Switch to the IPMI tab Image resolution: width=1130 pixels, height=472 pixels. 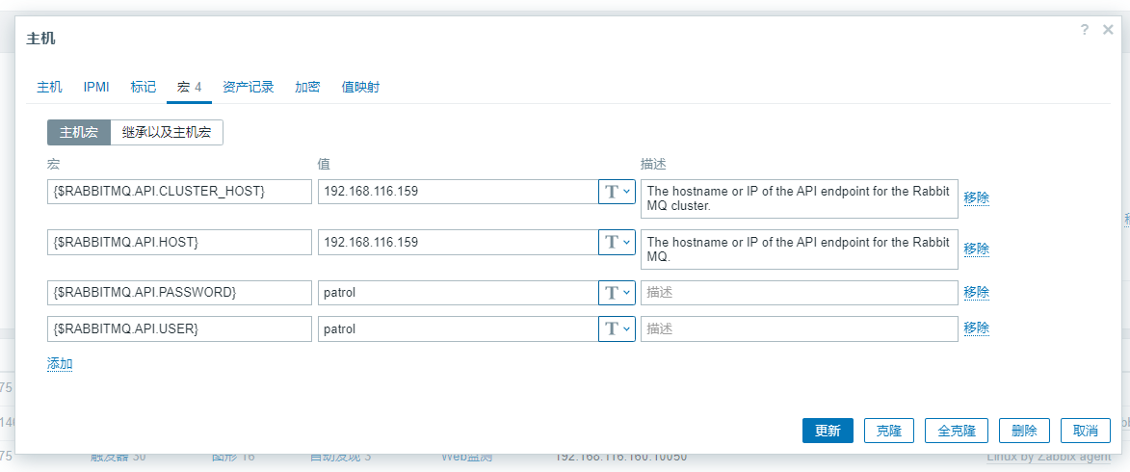(96, 88)
